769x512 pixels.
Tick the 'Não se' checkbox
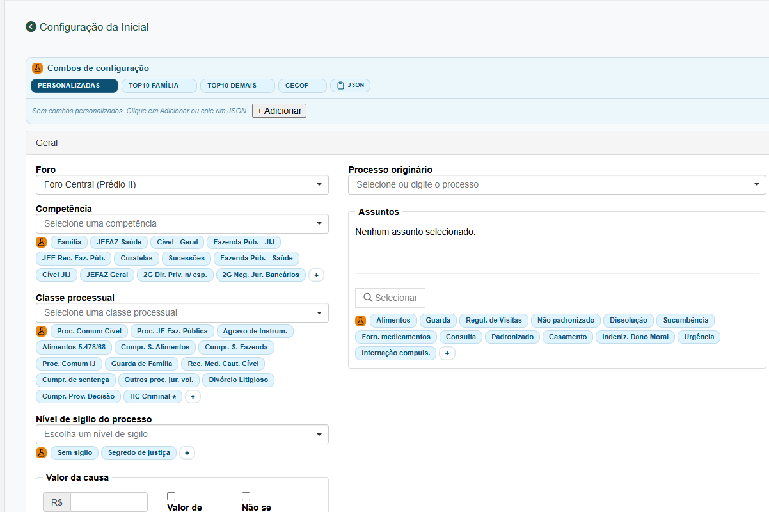[x=246, y=496]
